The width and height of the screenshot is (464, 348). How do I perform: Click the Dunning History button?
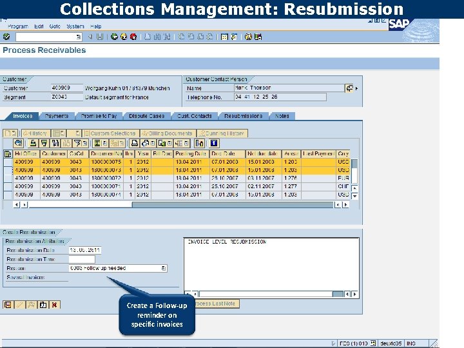coord(222,133)
